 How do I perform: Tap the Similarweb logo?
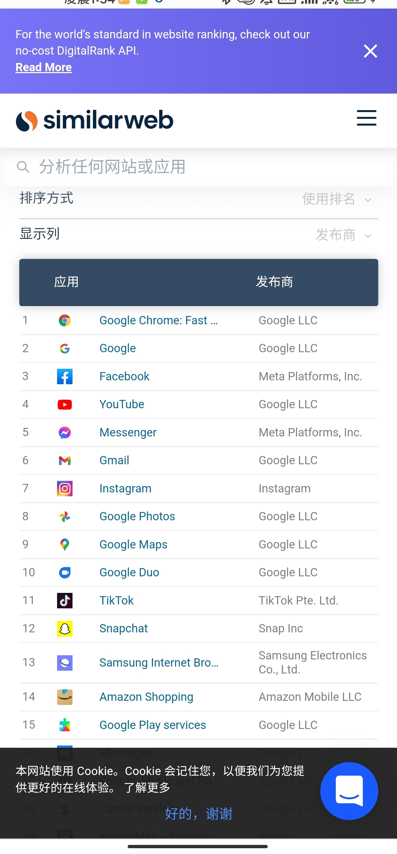tap(95, 120)
